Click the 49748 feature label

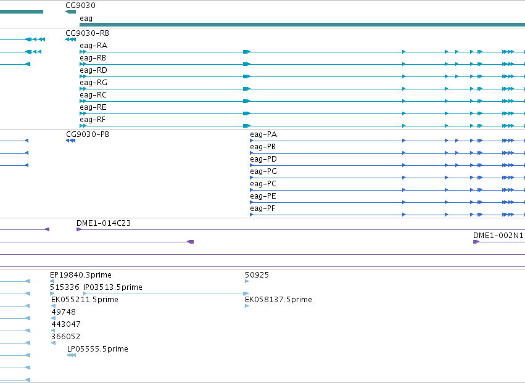(64, 312)
